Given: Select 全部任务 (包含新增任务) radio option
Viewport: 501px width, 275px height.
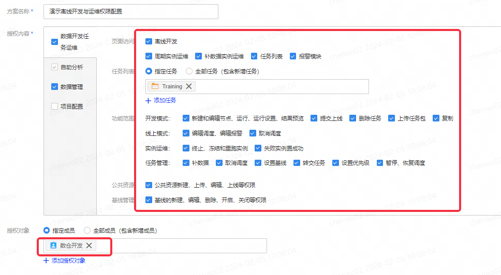Looking at the screenshot, I should point(189,71).
